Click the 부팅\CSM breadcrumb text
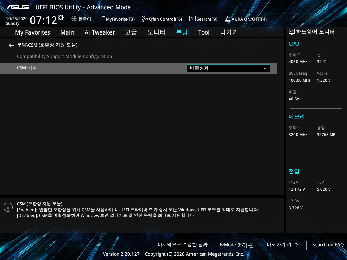 pos(47,45)
